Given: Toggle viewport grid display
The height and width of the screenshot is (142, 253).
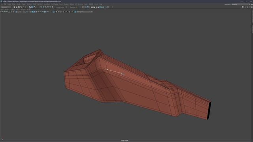Looking at the screenshot, I should pos(16,12).
